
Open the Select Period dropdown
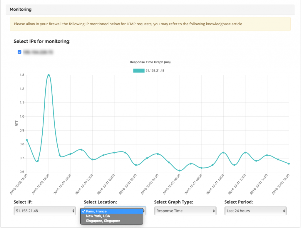[255, 211]
